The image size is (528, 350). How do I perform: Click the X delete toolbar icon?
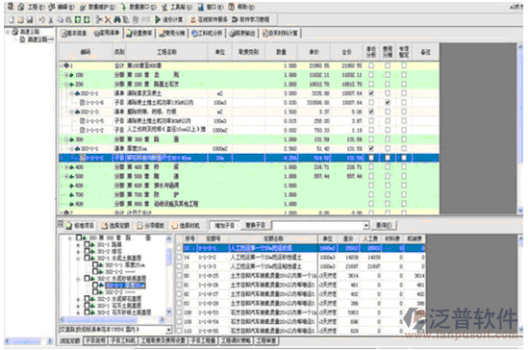click(x=108, y=20)
